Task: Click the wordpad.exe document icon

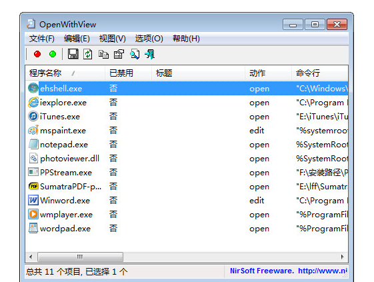Action: click(33, 228)
